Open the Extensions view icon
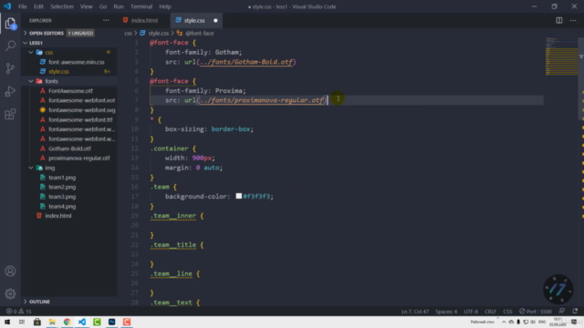Viewport: 584px width, 328px height. pyautogui.click(x=10, y=114)
